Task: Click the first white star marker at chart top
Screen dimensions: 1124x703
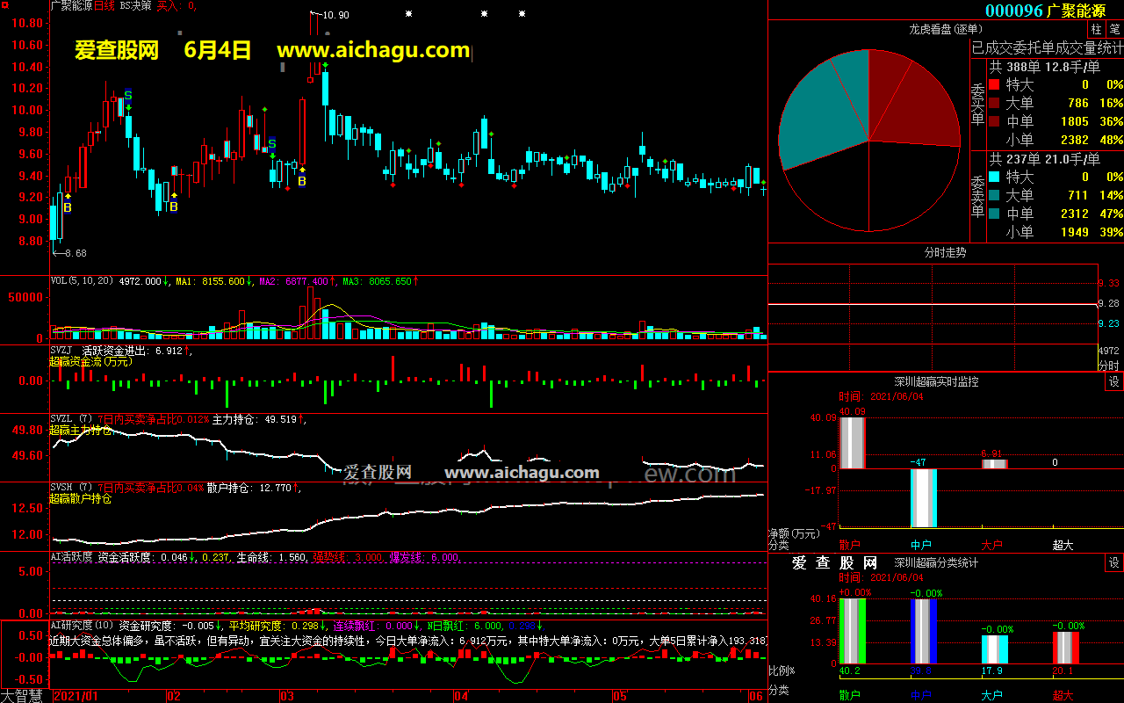Action: tap(408, 14)
